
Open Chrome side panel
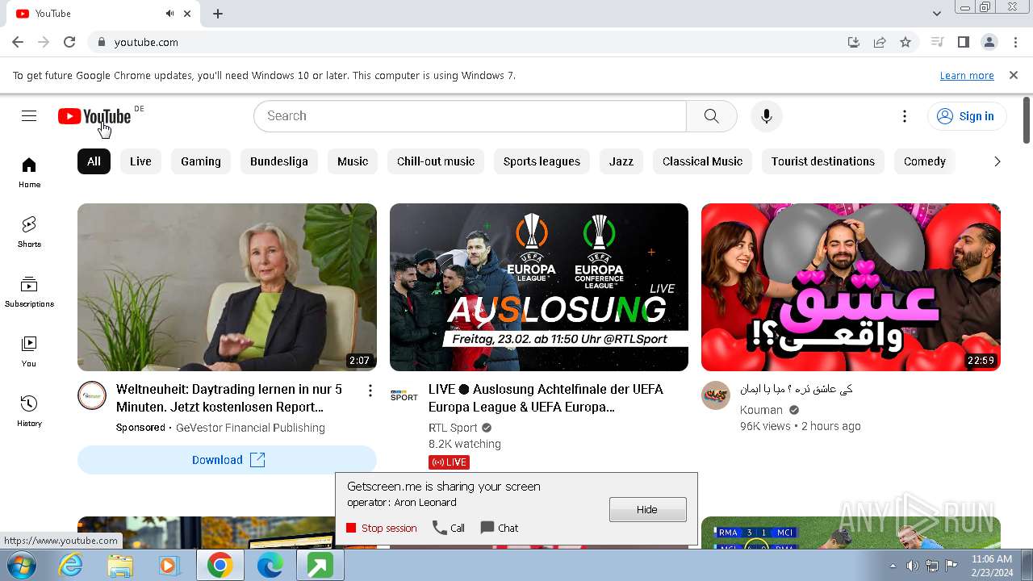[963, 42]
